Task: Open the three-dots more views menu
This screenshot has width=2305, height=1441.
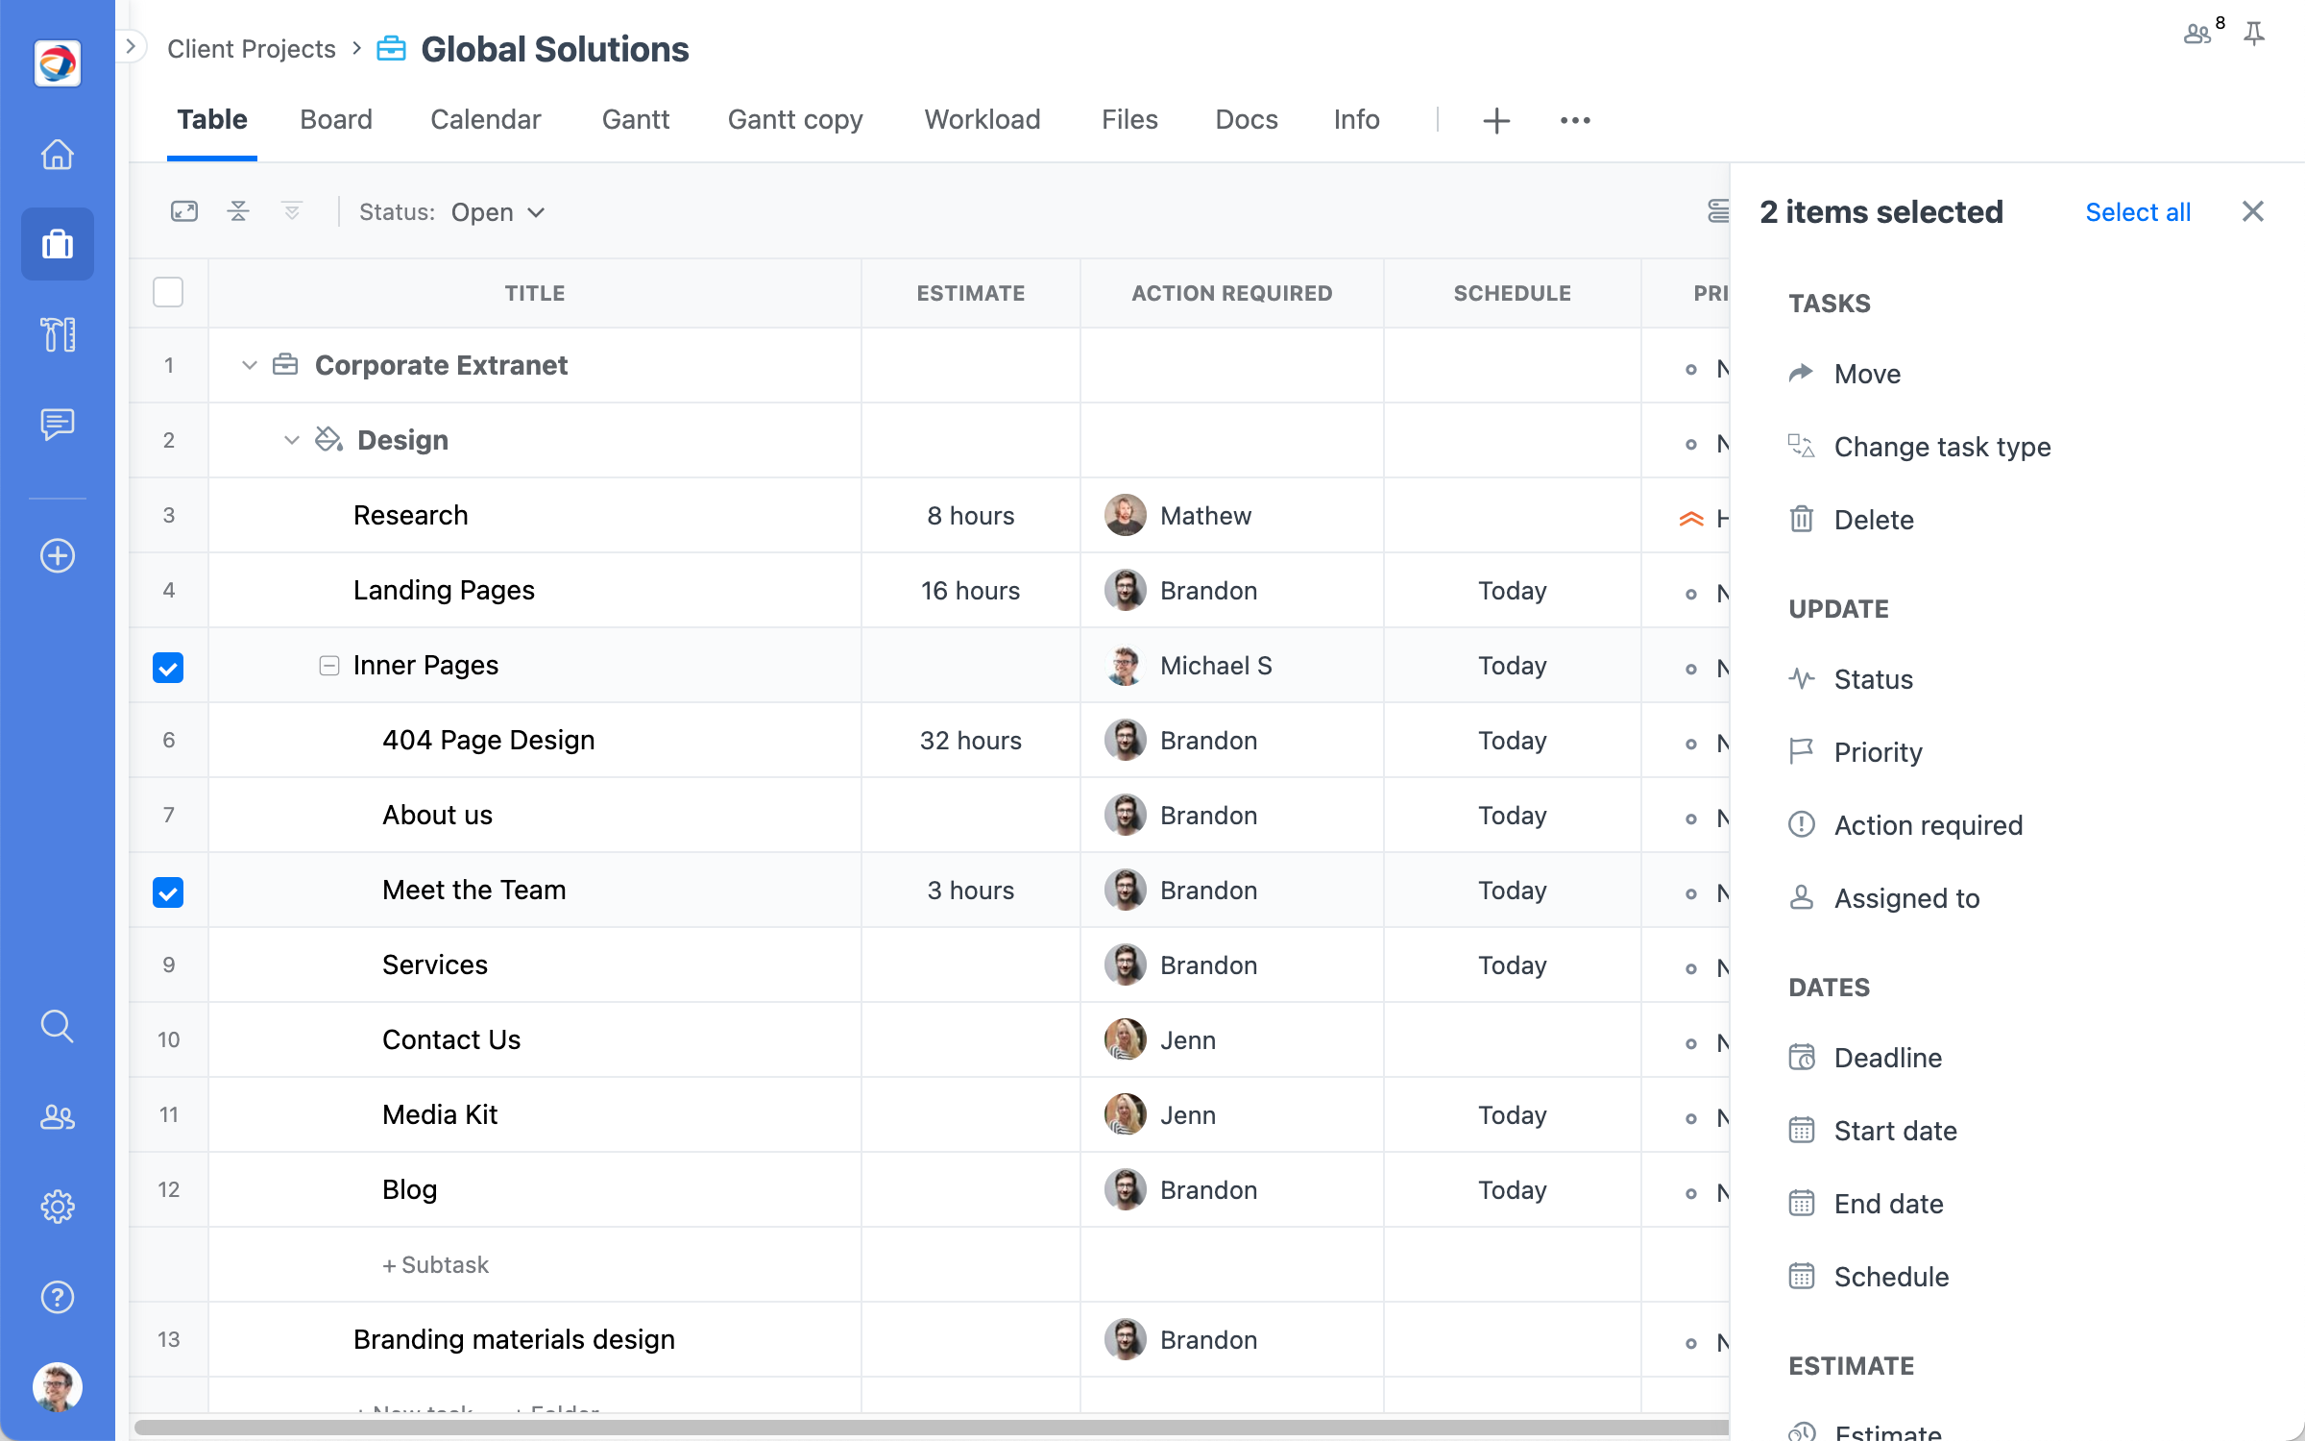Action: (x=1575, y=120)
